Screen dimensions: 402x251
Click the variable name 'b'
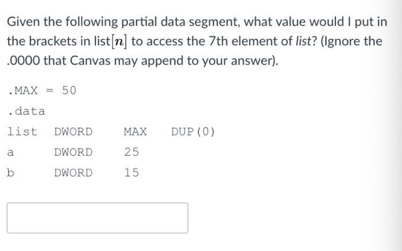[x=10, y=172]
